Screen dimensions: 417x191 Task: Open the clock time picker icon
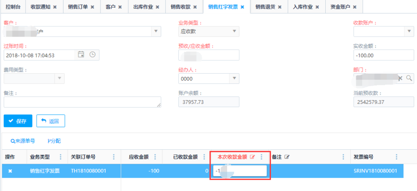pos(92,55)
